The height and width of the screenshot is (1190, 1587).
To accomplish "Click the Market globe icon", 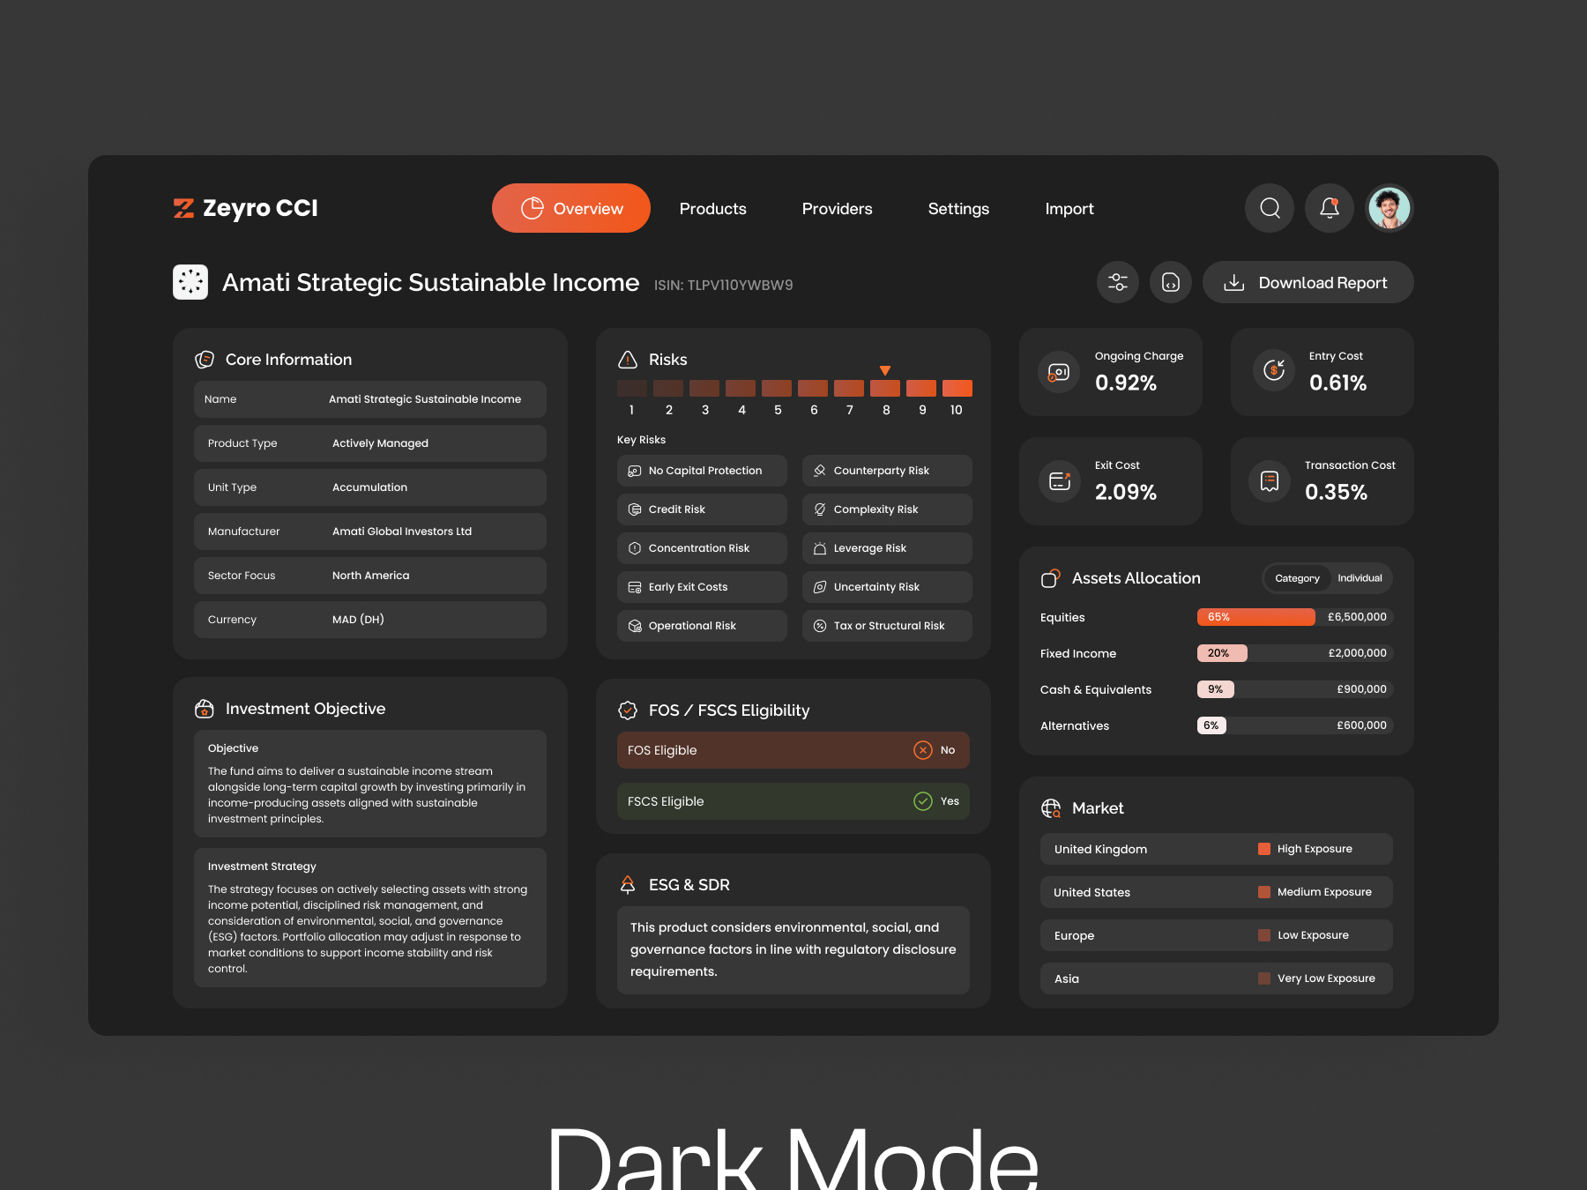I will tap(1051, 807).
